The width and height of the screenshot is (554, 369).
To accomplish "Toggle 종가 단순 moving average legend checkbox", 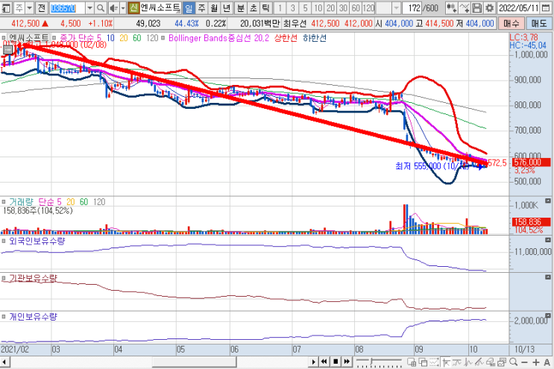I will [54, 37].
